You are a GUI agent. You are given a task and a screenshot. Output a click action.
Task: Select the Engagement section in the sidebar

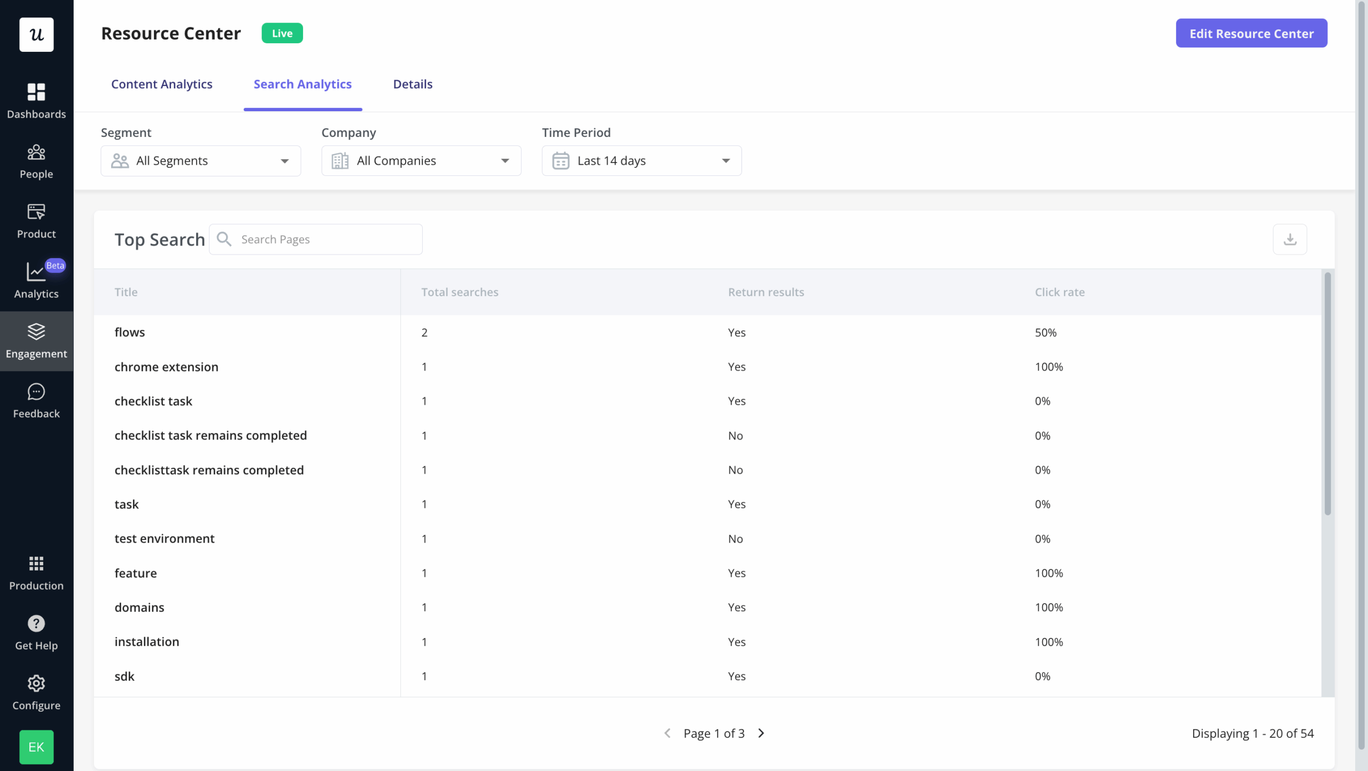pyautogui.click(x=36, y=341)
